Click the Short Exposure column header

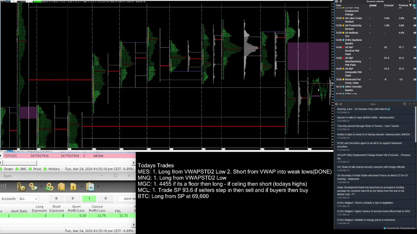[x=56, y=209]
